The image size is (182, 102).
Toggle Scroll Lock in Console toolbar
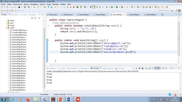150,68
